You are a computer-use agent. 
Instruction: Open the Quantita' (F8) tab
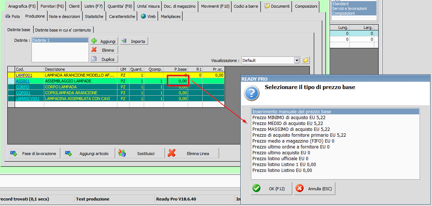[x=120, y=6]
